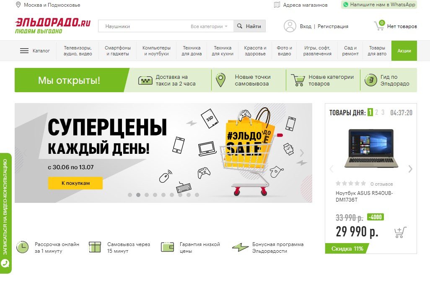Select the last carousel dot on banner
The image size is (430, 285).
pos(197,195)
